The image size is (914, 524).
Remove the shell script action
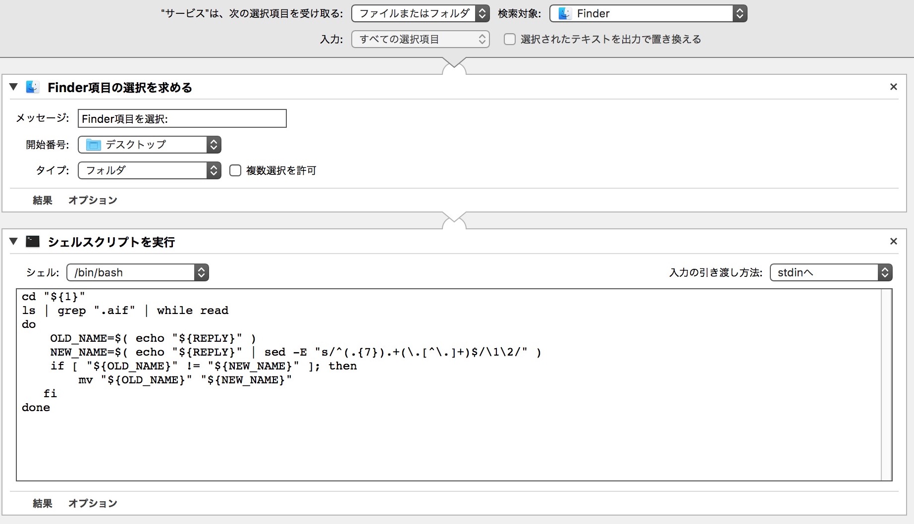(x=893, y=242)
